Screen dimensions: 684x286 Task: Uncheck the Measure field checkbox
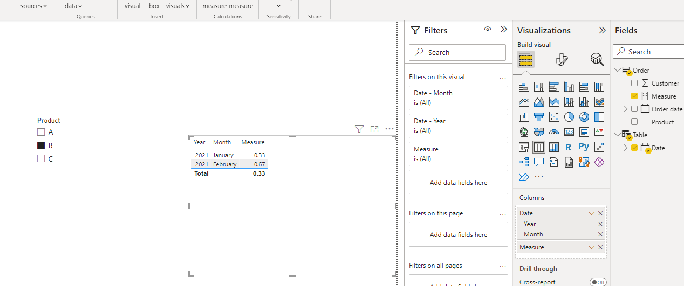point(634,96)
